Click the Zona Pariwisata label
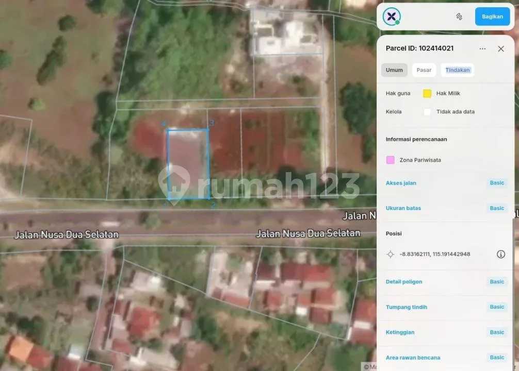The image size is (519, 371). (420, 160)
